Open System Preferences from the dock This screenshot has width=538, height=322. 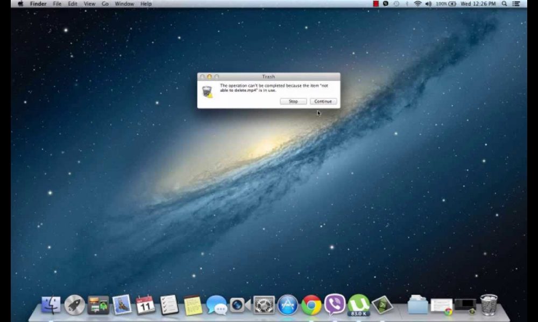point(264,305)
